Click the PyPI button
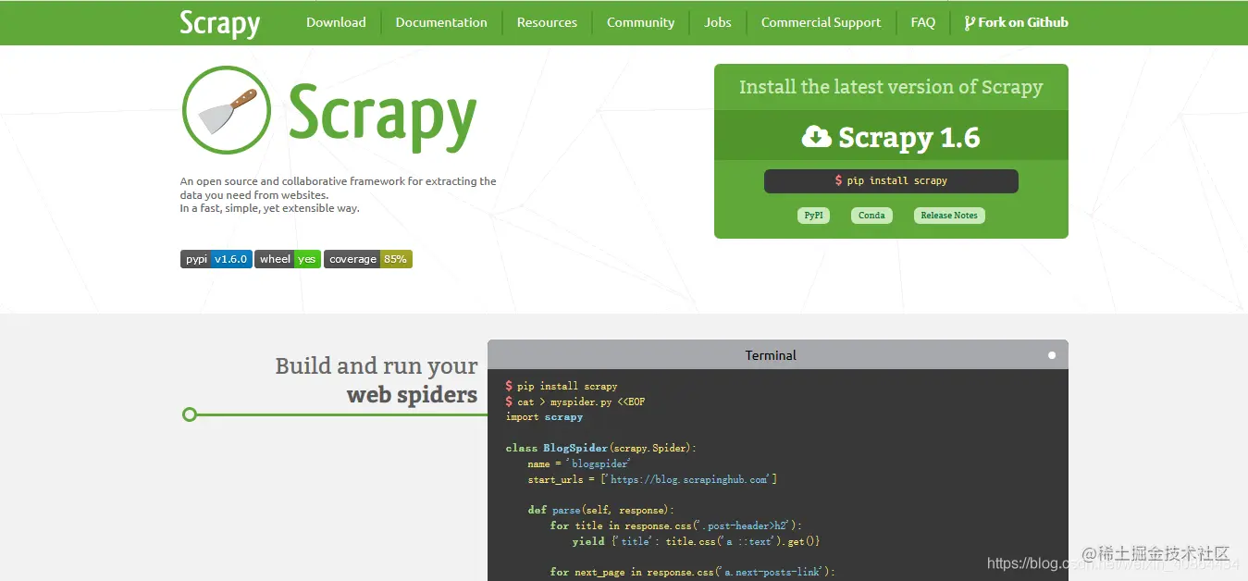1248x581 pixels. click(813, 216)
